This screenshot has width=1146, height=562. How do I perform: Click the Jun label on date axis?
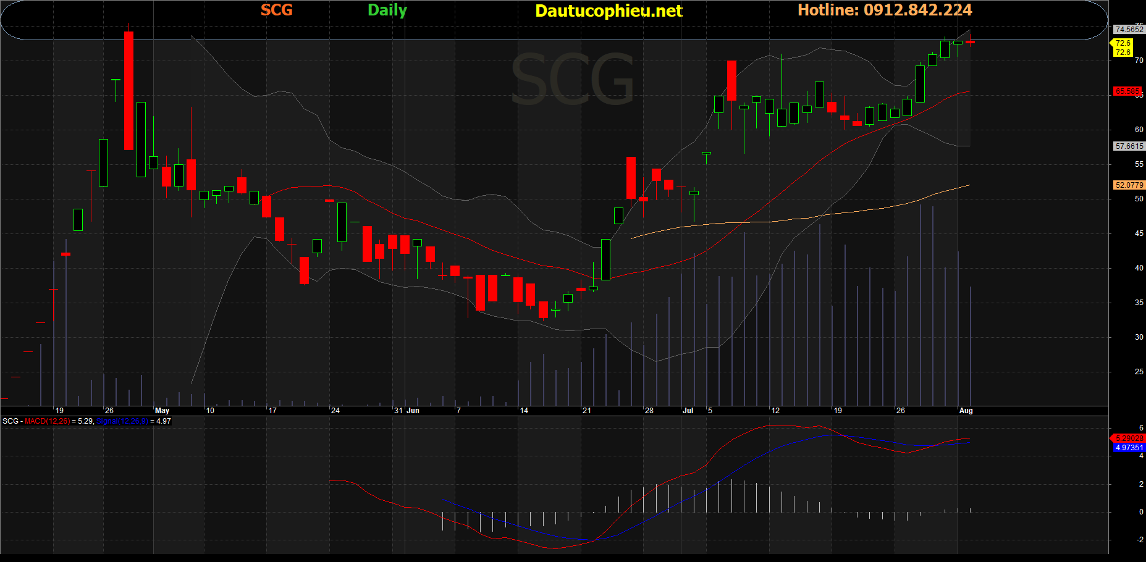pyautogui.click(x=413, y=411)
